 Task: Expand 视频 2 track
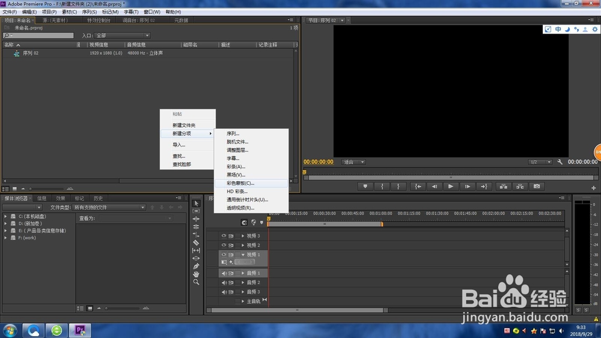pyautogui.click(x=243, y=245)
